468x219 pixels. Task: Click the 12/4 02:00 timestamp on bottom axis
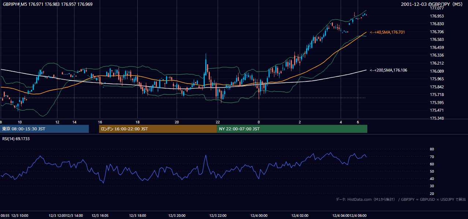point(300,216)
